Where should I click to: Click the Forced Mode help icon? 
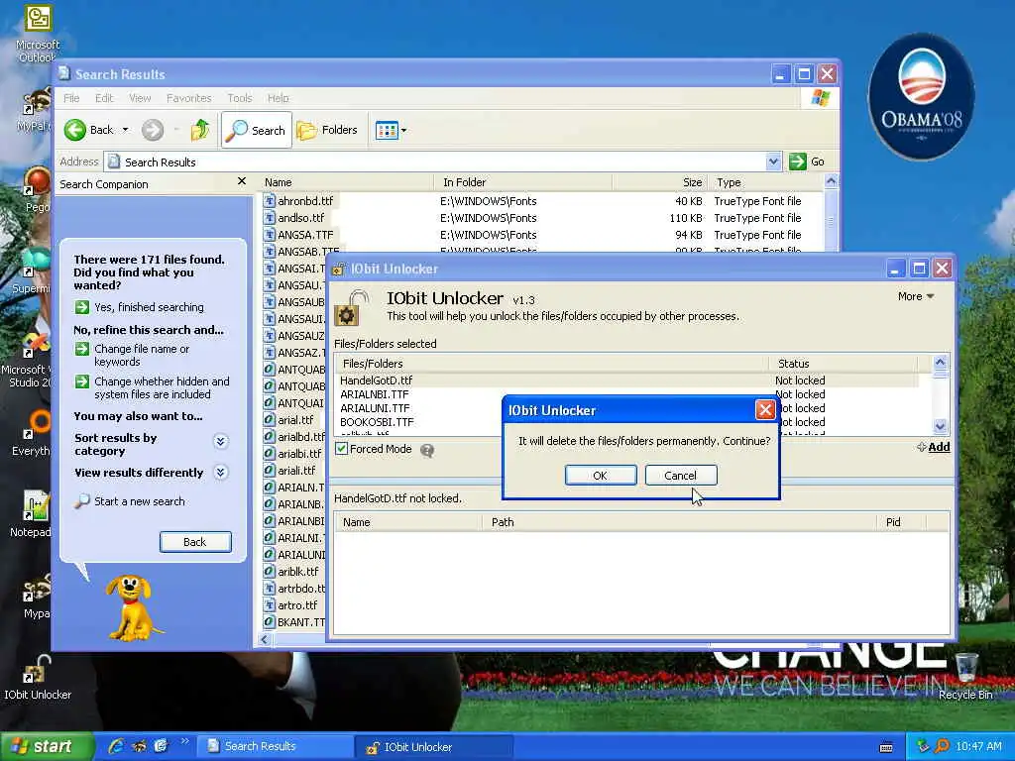[x=427, y=451]
